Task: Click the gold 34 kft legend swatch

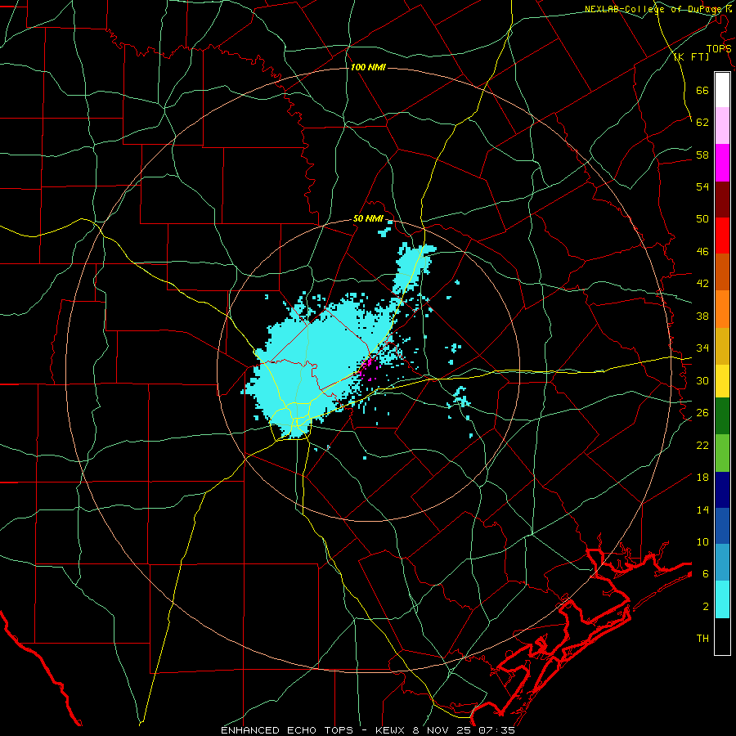Action: click(722, 346)
